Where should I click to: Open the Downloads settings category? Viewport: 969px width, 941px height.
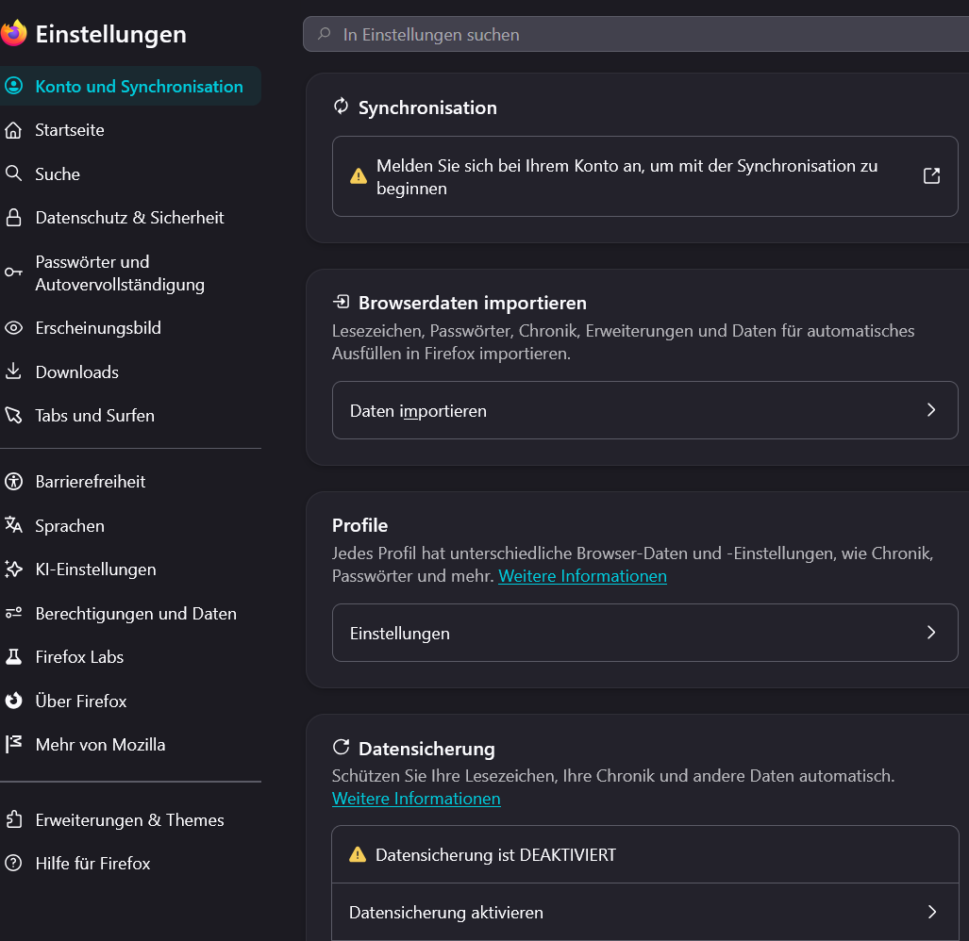(130, 371)
